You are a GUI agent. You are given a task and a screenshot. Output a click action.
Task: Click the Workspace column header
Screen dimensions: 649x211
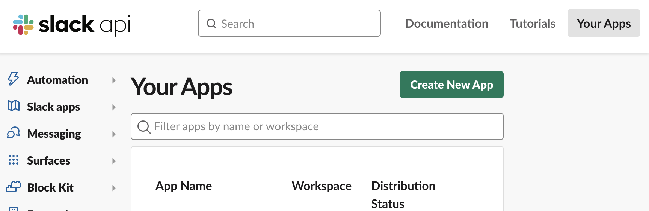321,186
